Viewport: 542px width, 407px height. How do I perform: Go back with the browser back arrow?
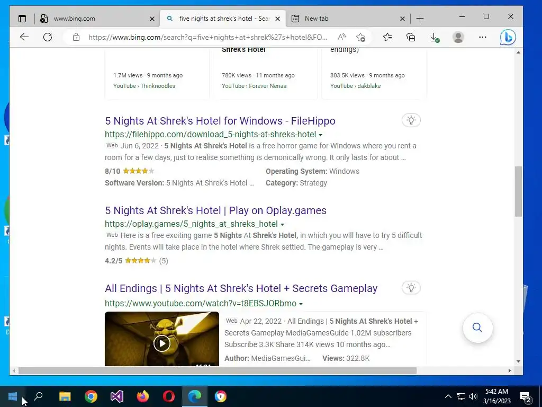coord(24,37)
